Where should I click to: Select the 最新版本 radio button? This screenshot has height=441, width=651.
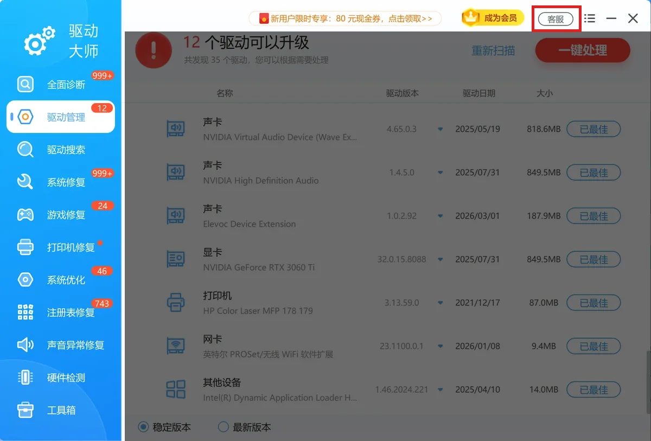click(x=223, y=427)
